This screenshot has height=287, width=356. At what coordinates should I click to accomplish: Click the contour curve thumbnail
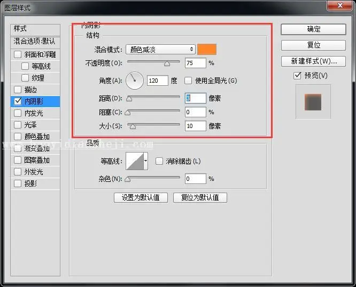(135, 161)
